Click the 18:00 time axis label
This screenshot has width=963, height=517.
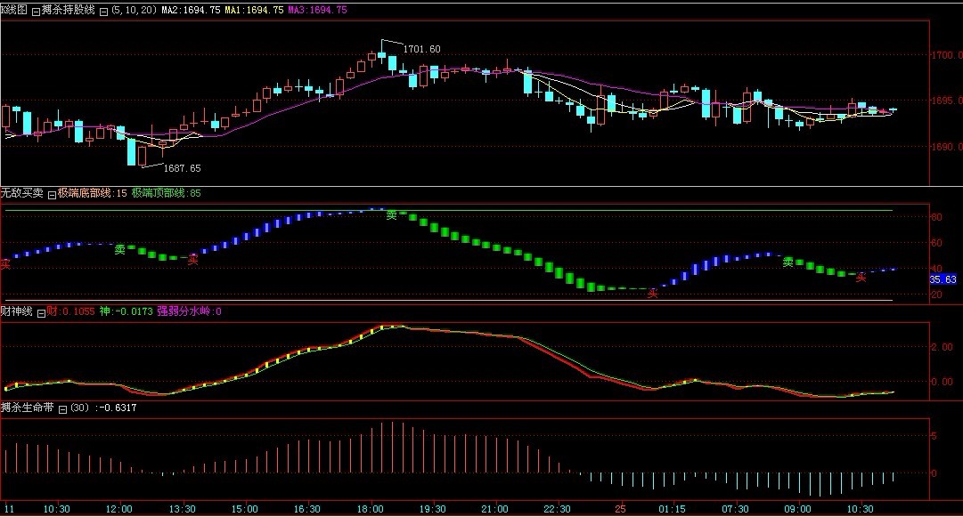tap(371, 509)
